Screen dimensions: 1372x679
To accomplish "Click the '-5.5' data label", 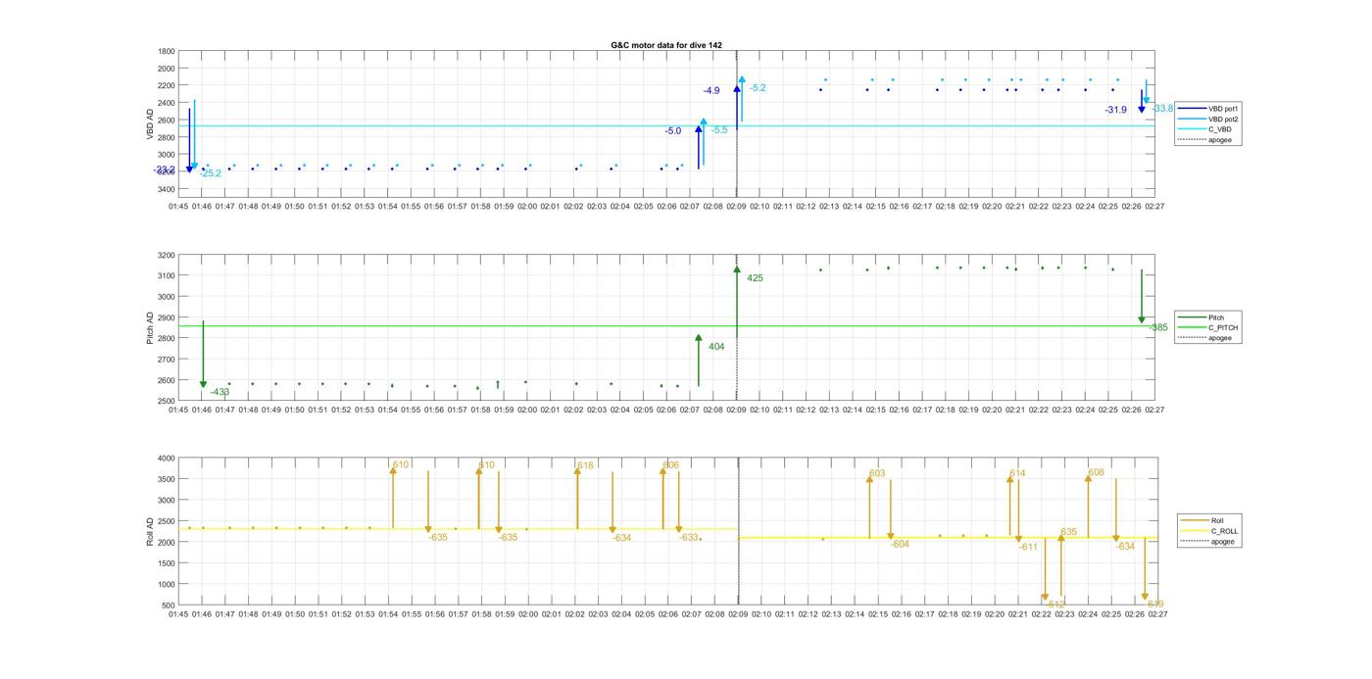I will 719,130.
